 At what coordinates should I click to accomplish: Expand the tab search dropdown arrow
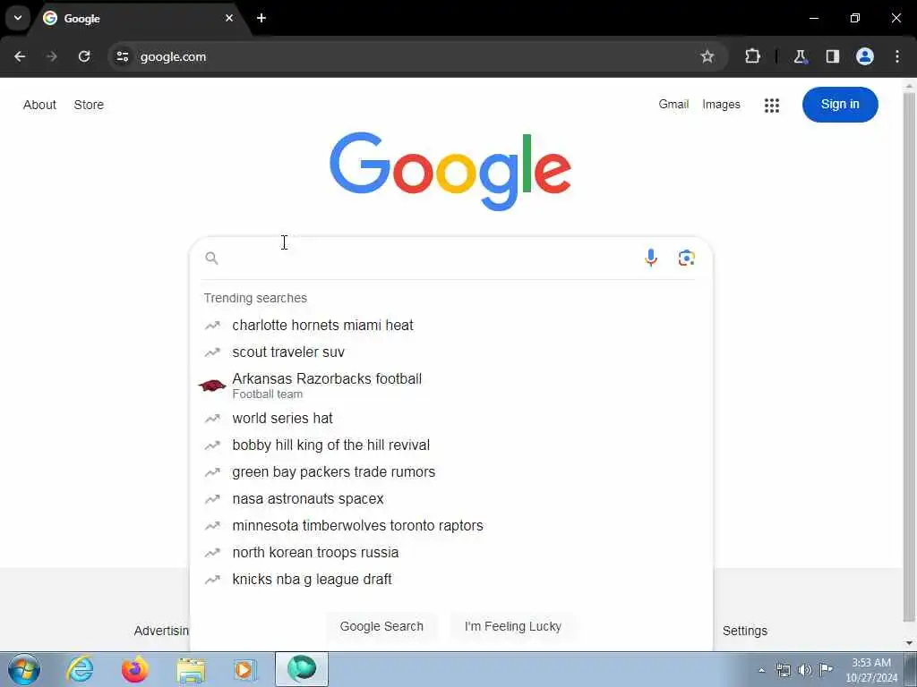tap(18, 18)
